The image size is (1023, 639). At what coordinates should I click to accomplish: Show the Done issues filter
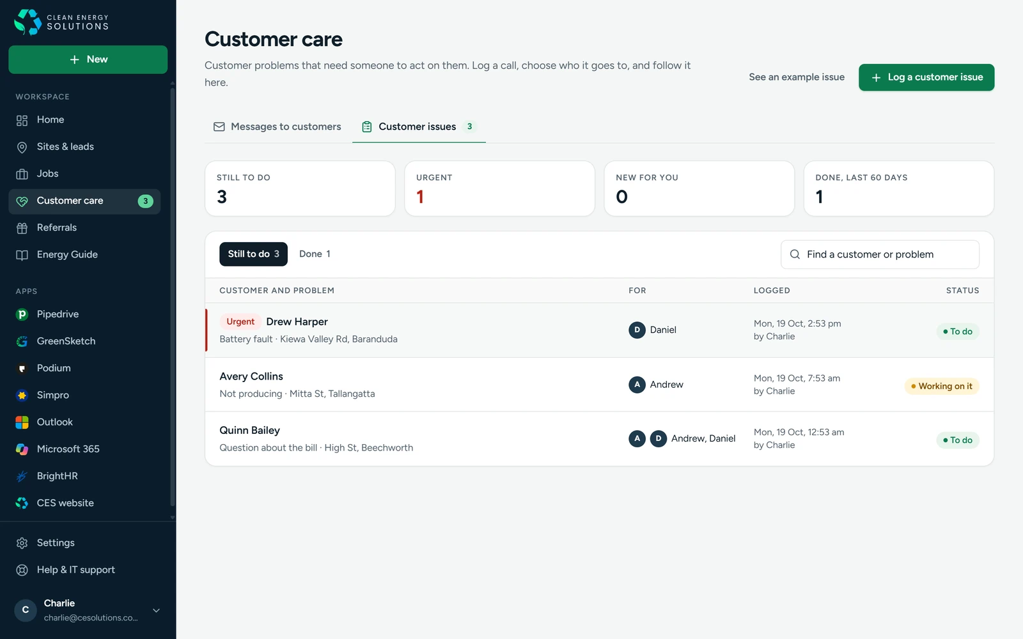[315, 254]
